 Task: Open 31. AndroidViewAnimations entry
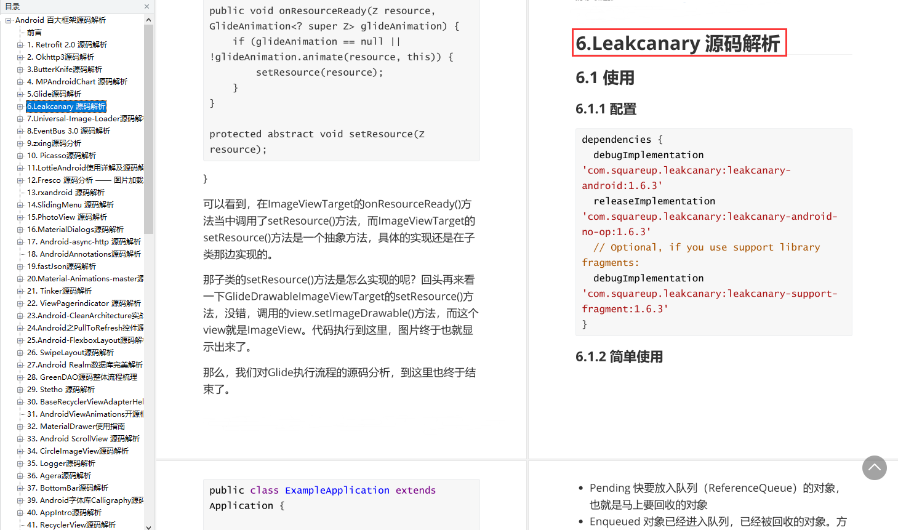[85, 414]
